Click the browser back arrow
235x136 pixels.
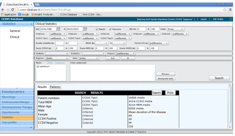tap(3, 10)
